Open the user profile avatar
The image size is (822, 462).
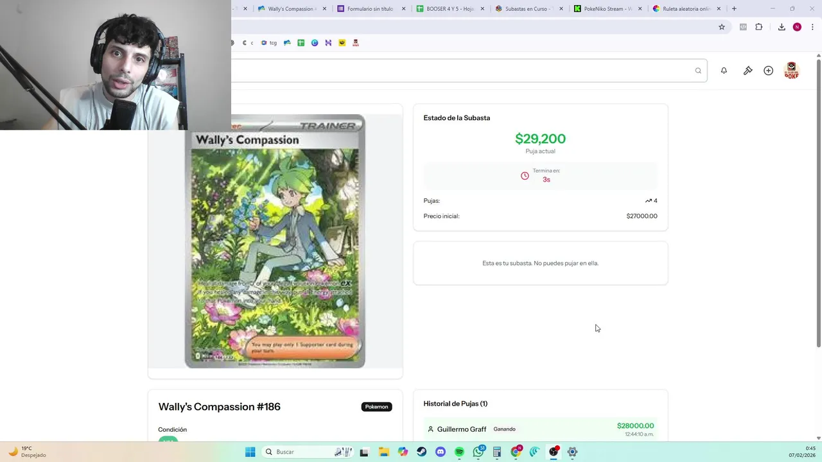click(791, 71)
